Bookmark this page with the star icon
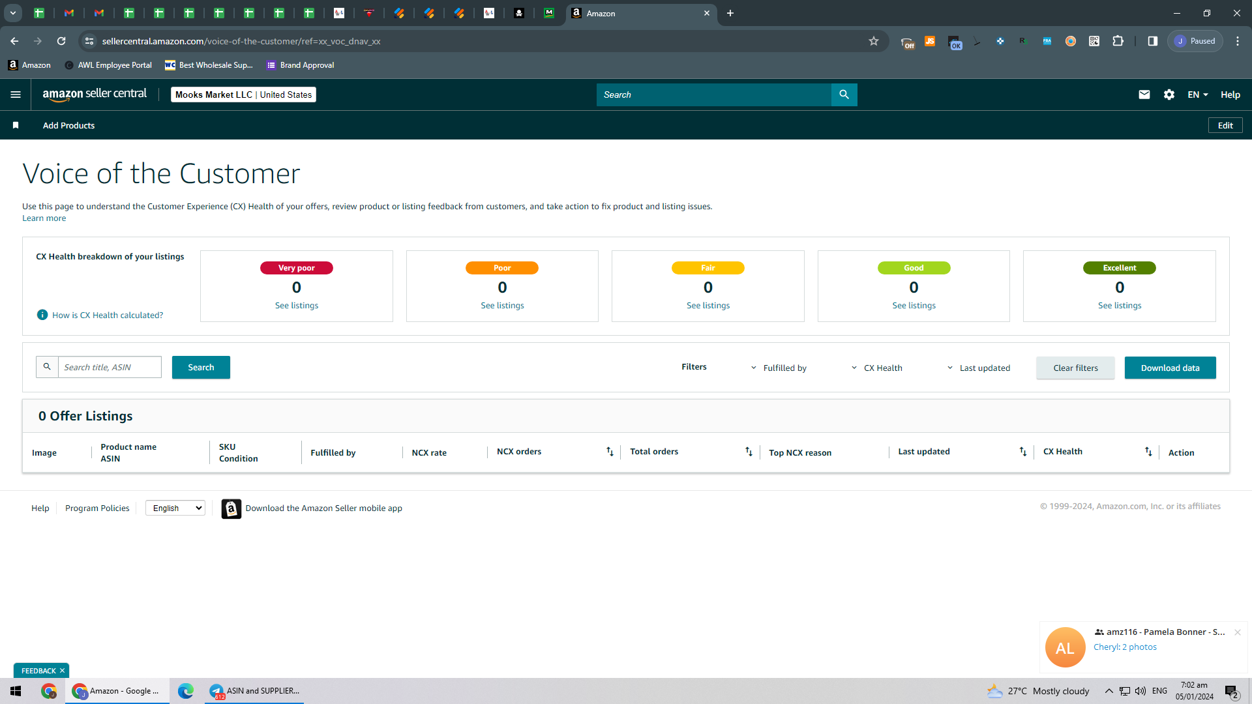The height and width of the screenshot is (704, 1252). (874, 41)
